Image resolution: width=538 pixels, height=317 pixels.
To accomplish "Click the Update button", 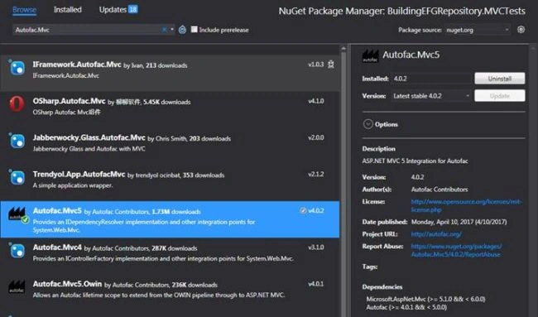I will click(500, 96).
